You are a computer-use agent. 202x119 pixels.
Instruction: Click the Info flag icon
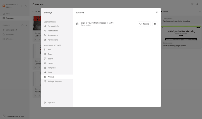[x=45, y=49]
